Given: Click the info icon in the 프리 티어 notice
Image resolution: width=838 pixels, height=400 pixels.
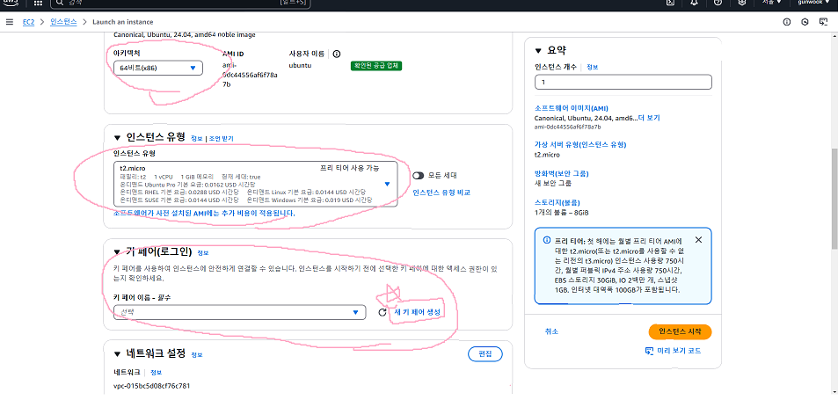Looking at the screenshot, I should click(x=547, y=240).
